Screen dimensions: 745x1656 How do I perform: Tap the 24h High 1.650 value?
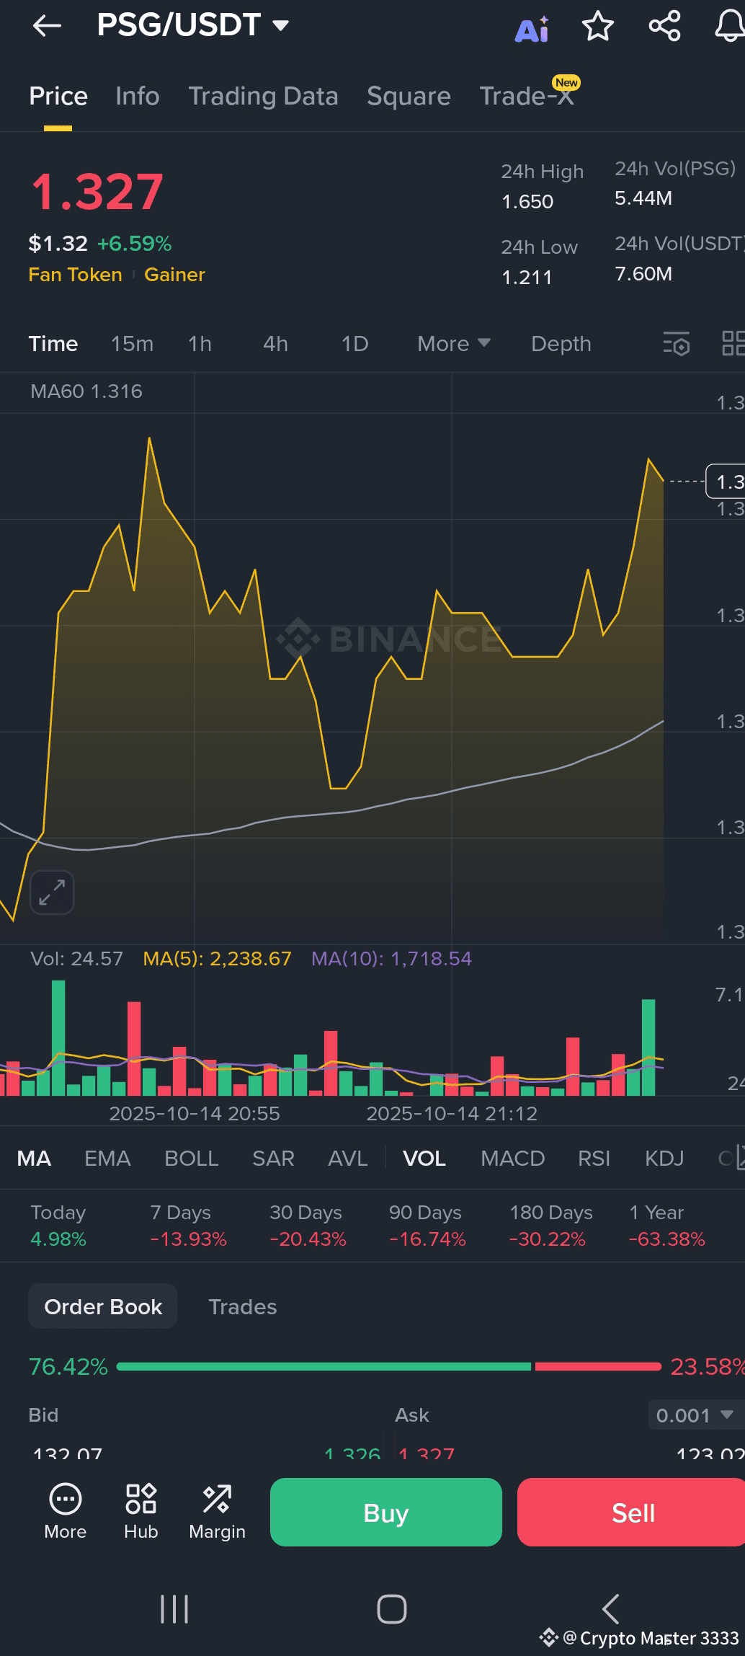pos(527,202)
